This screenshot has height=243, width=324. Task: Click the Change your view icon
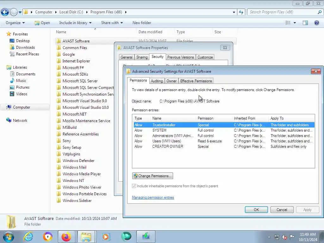(x=288, y=23)
